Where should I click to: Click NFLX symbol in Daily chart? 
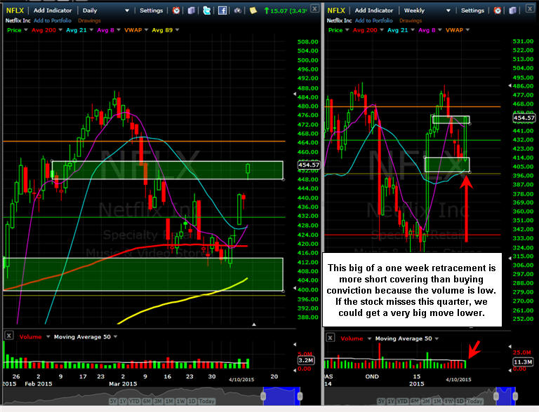15,11
